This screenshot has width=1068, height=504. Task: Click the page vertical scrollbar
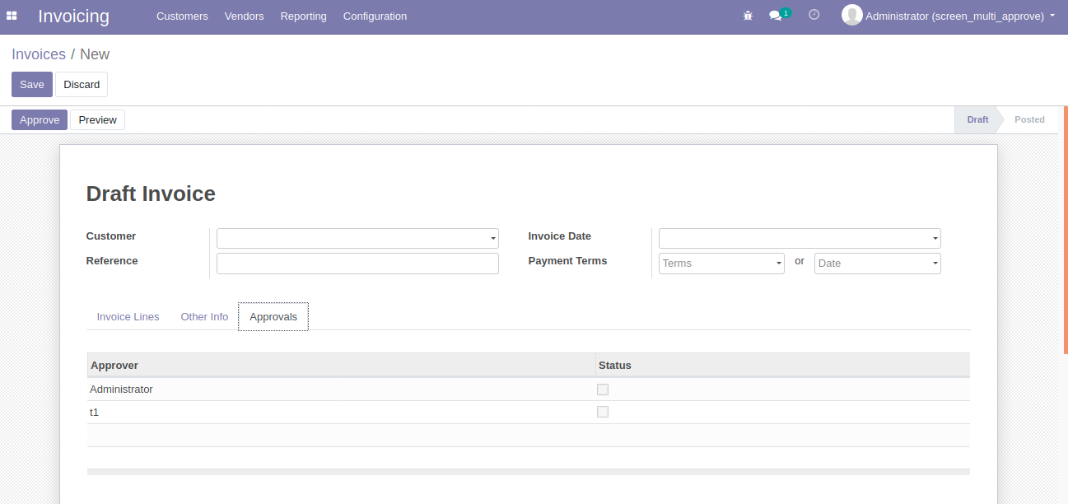click(1065, 231)
